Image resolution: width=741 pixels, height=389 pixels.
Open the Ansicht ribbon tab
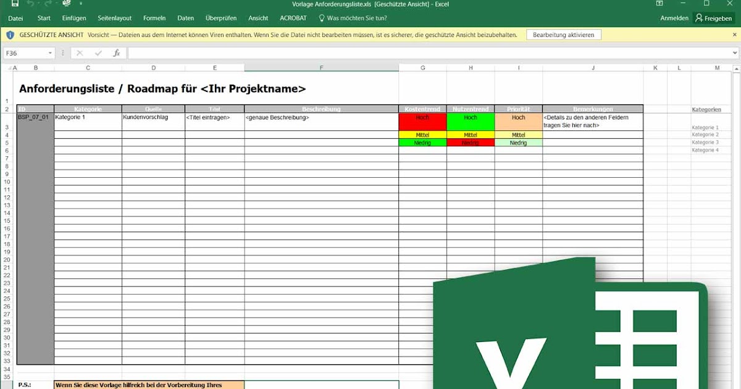pyautogui.click(x=258, y=18)
